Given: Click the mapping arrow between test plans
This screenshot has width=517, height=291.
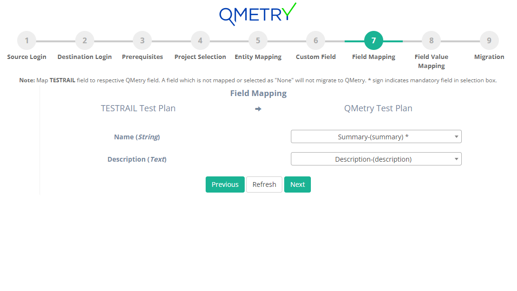Looking at the screenshot, I should 258,109.
